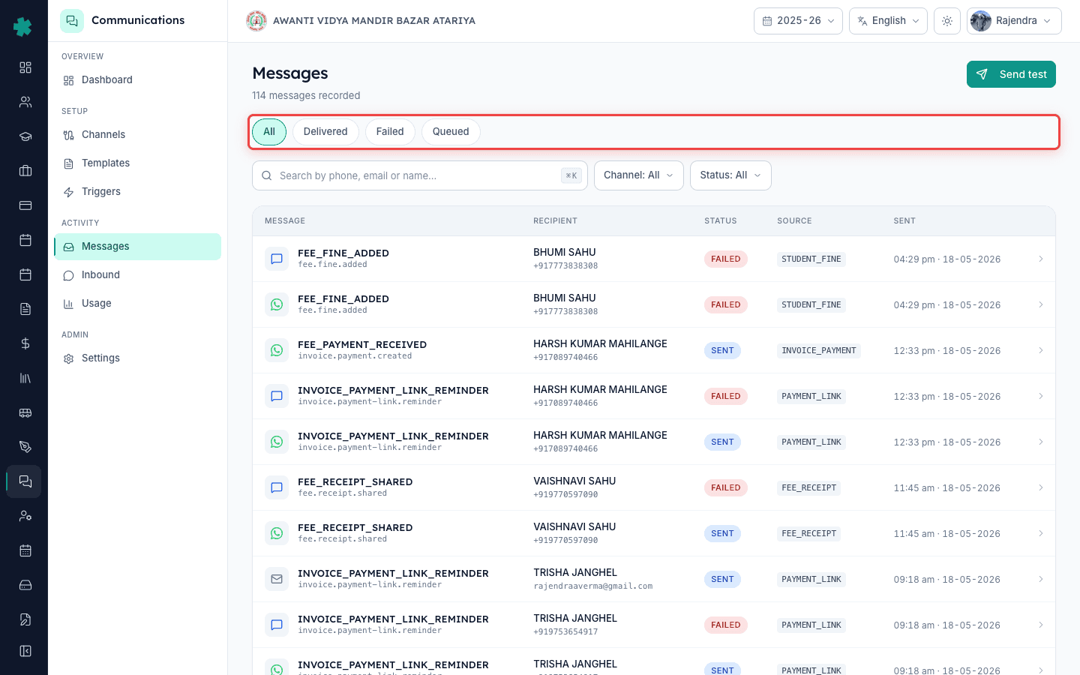Open the graduation cap icon in rail
The image size is (1080, 675).
(25, 136)
